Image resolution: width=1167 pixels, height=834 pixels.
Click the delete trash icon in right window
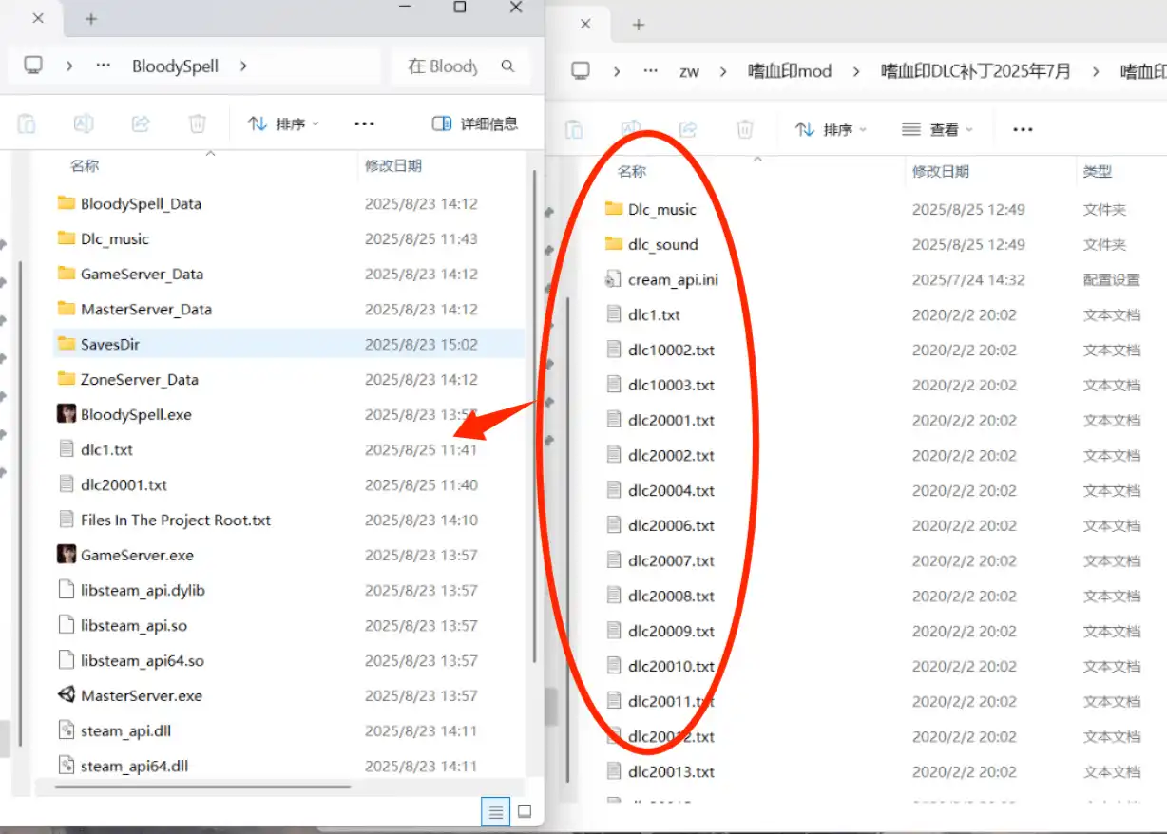(x=745, y=129)
